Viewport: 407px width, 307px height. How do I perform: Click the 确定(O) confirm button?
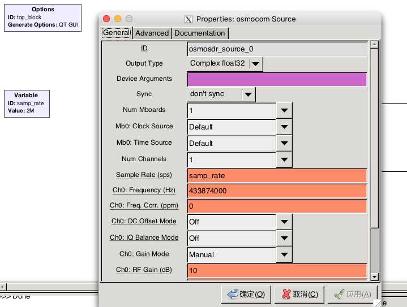point(246,295)
